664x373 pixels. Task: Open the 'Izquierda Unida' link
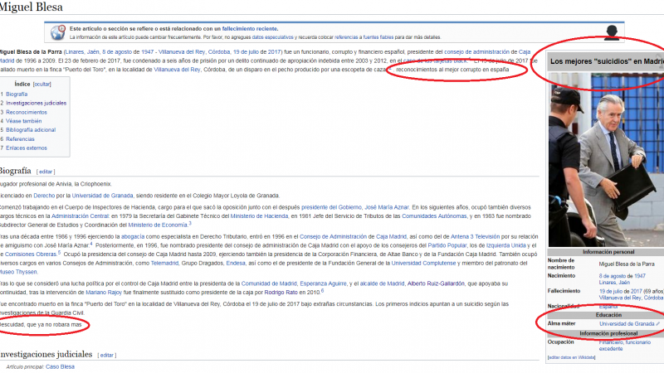coord(506,245)
